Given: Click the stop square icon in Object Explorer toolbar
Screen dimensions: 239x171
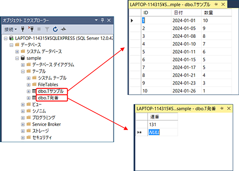Looking at the screenshot, I should [x=39, y=29].
